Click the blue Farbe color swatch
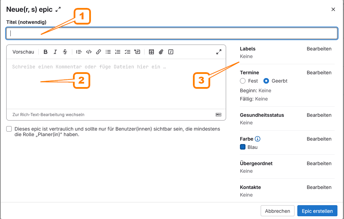The image size is (344, 219). click(243, 147)
